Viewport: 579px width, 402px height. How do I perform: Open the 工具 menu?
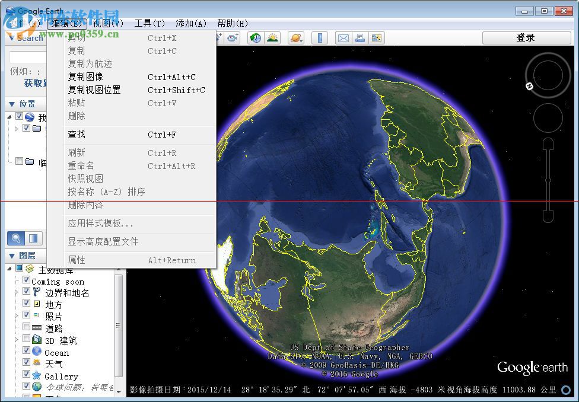[x=149, y=24]
